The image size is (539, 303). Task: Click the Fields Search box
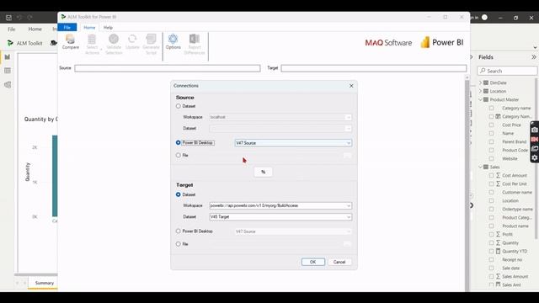pos(507,71)
